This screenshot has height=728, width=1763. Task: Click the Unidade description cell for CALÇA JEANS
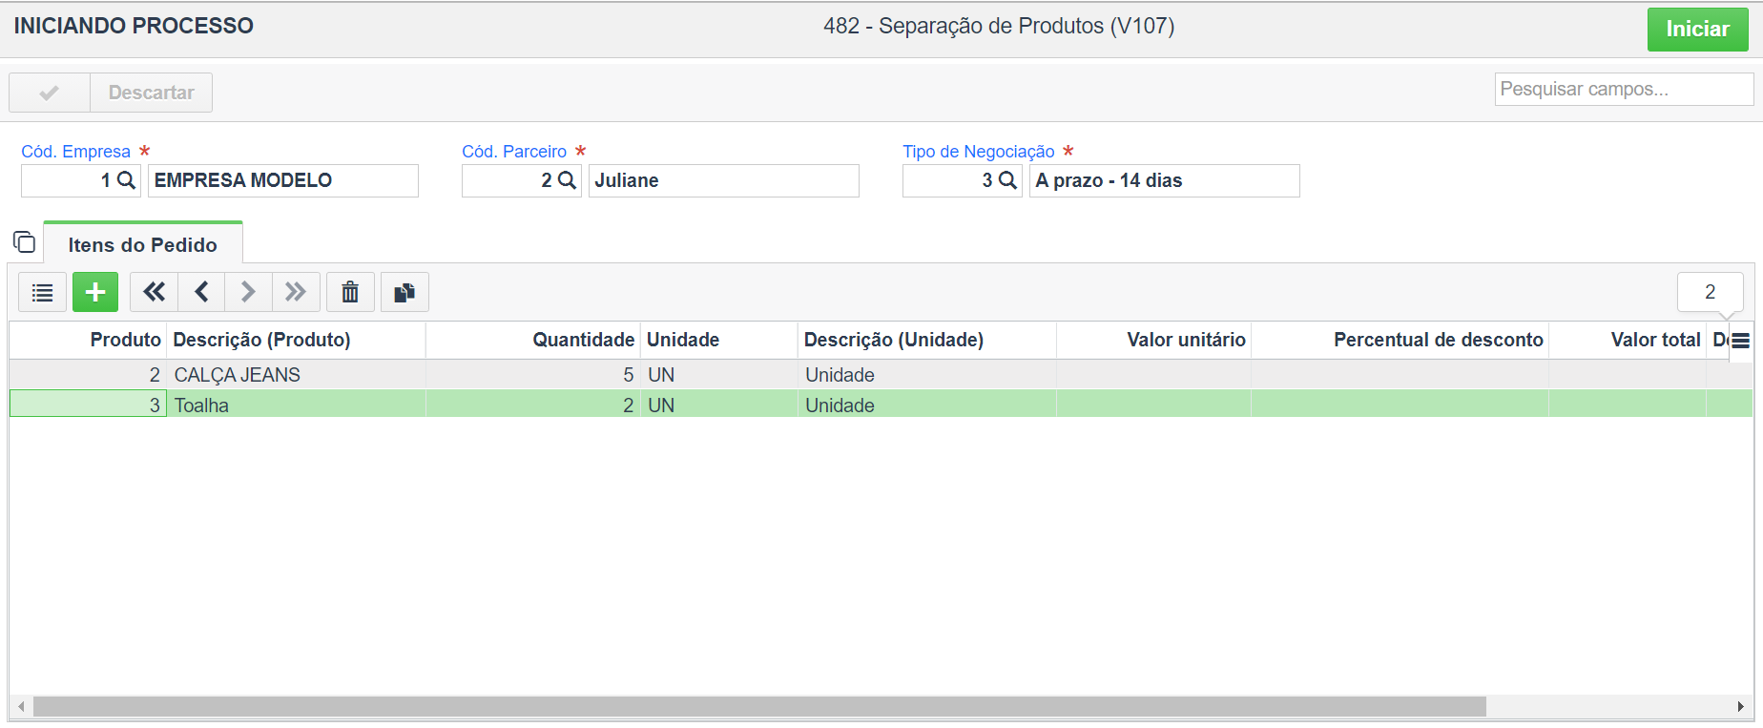pyautogui.click(x=927, y=375)
